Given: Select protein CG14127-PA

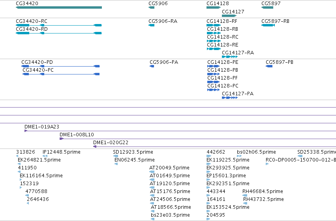Looking at the screenshot, I should pos(230,98).
